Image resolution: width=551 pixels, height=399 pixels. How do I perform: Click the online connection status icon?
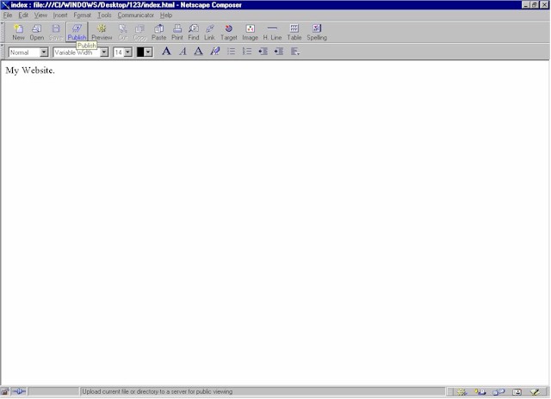19,391
